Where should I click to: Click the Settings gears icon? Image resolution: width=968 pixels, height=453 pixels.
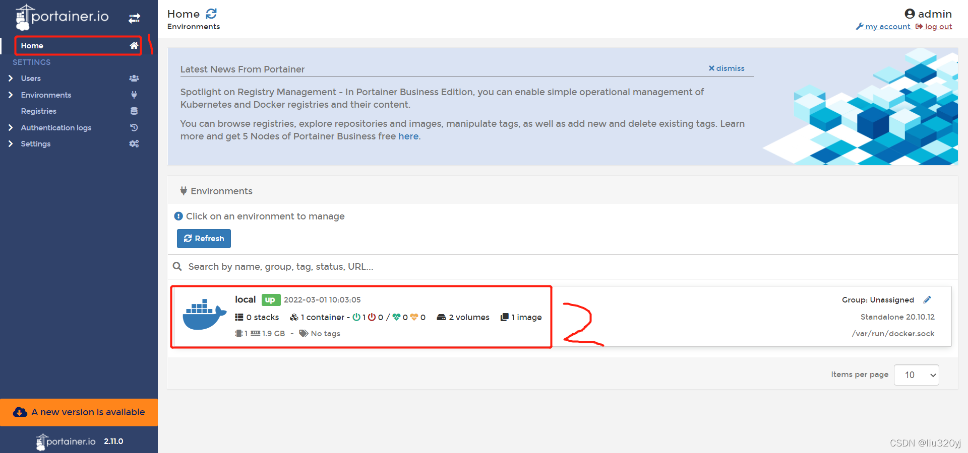point(134,144)
